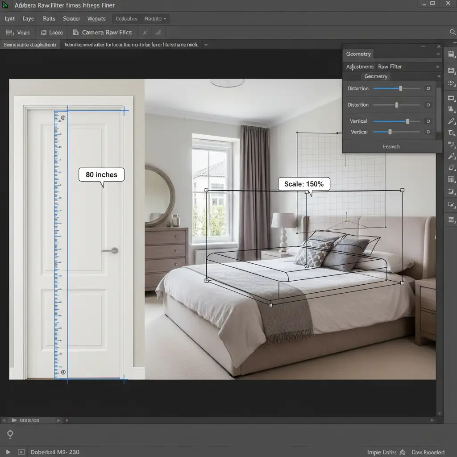Select the pen tool in the right toolbar

(451, 121)
